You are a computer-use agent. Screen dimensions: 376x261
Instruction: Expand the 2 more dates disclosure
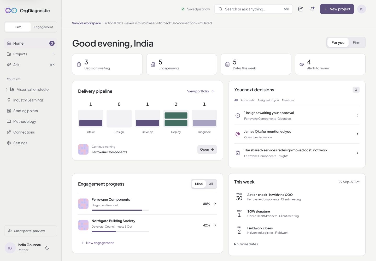tap(246, 244)
